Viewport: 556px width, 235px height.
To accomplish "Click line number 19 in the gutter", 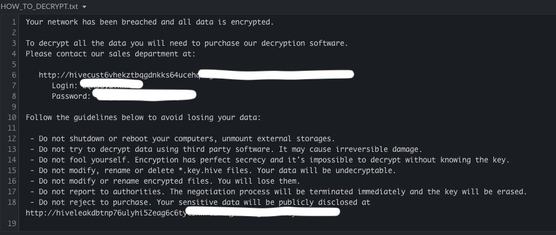I will tap(12, 223).
